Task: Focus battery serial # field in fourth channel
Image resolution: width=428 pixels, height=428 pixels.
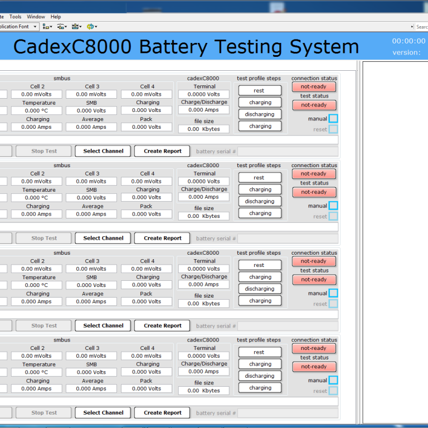Action: coord(288,413)
